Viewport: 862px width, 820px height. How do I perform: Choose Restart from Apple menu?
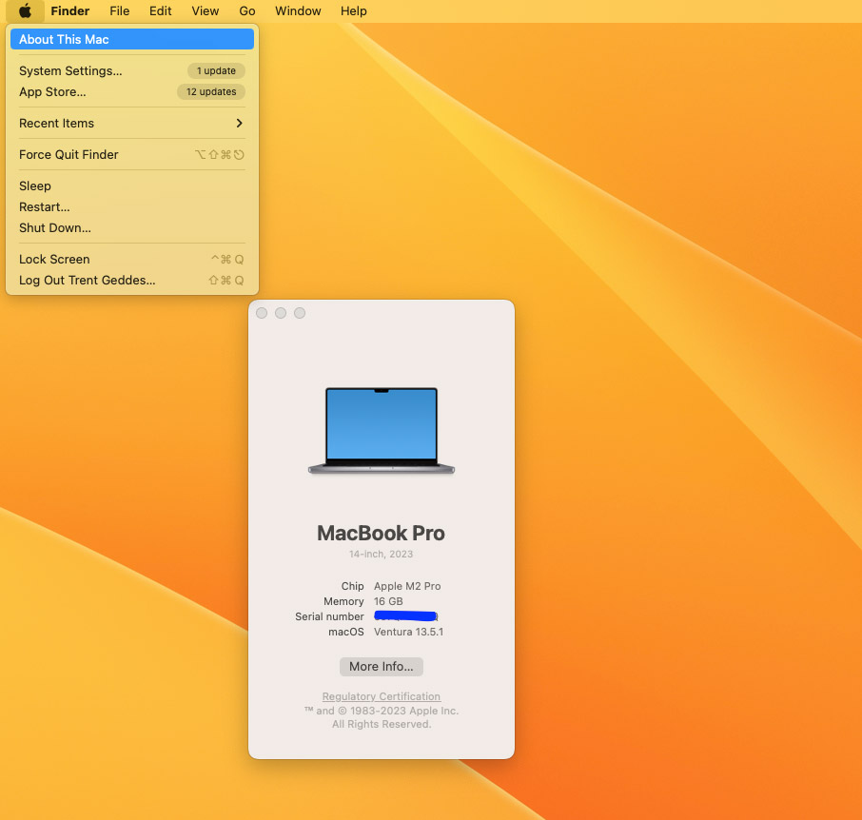(132, 206)
